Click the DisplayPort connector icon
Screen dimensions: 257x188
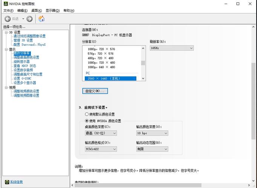tap(86, 35)
